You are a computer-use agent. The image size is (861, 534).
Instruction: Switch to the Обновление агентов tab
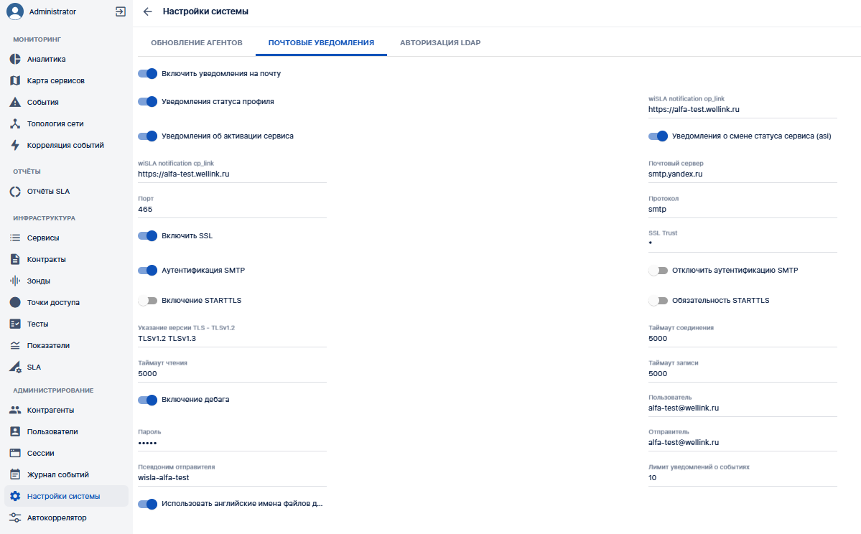coord(197,43)
